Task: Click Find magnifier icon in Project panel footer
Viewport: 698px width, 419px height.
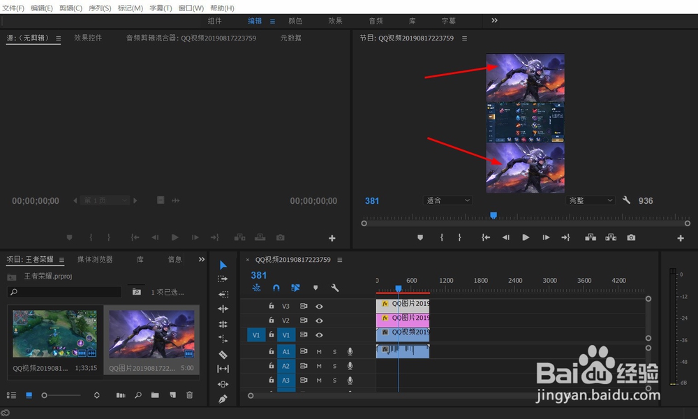Action: pyautogui.click(x=138, y=395)
